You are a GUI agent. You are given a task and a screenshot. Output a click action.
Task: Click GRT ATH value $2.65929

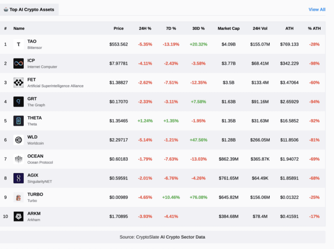coord(289,102)
